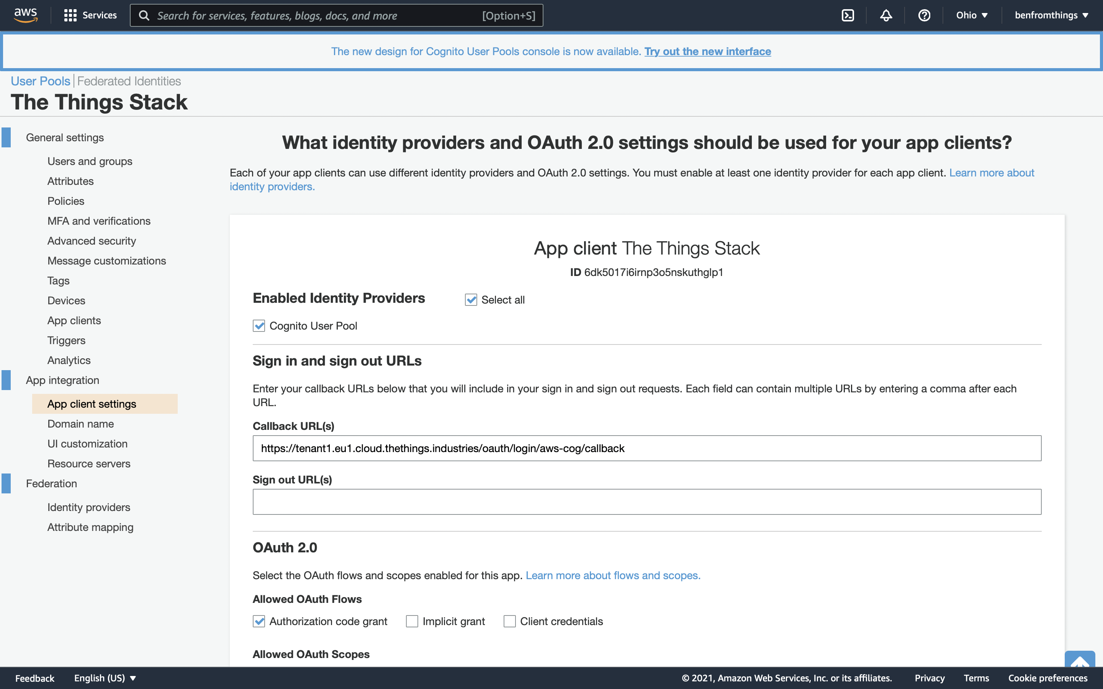Click the scroll-to-top arrow button
Screen dimensions: 1103x689
1079,660
